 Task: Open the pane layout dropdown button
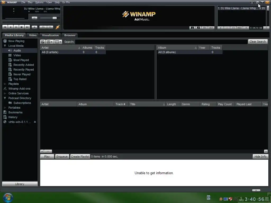click(x=50, y=42)
